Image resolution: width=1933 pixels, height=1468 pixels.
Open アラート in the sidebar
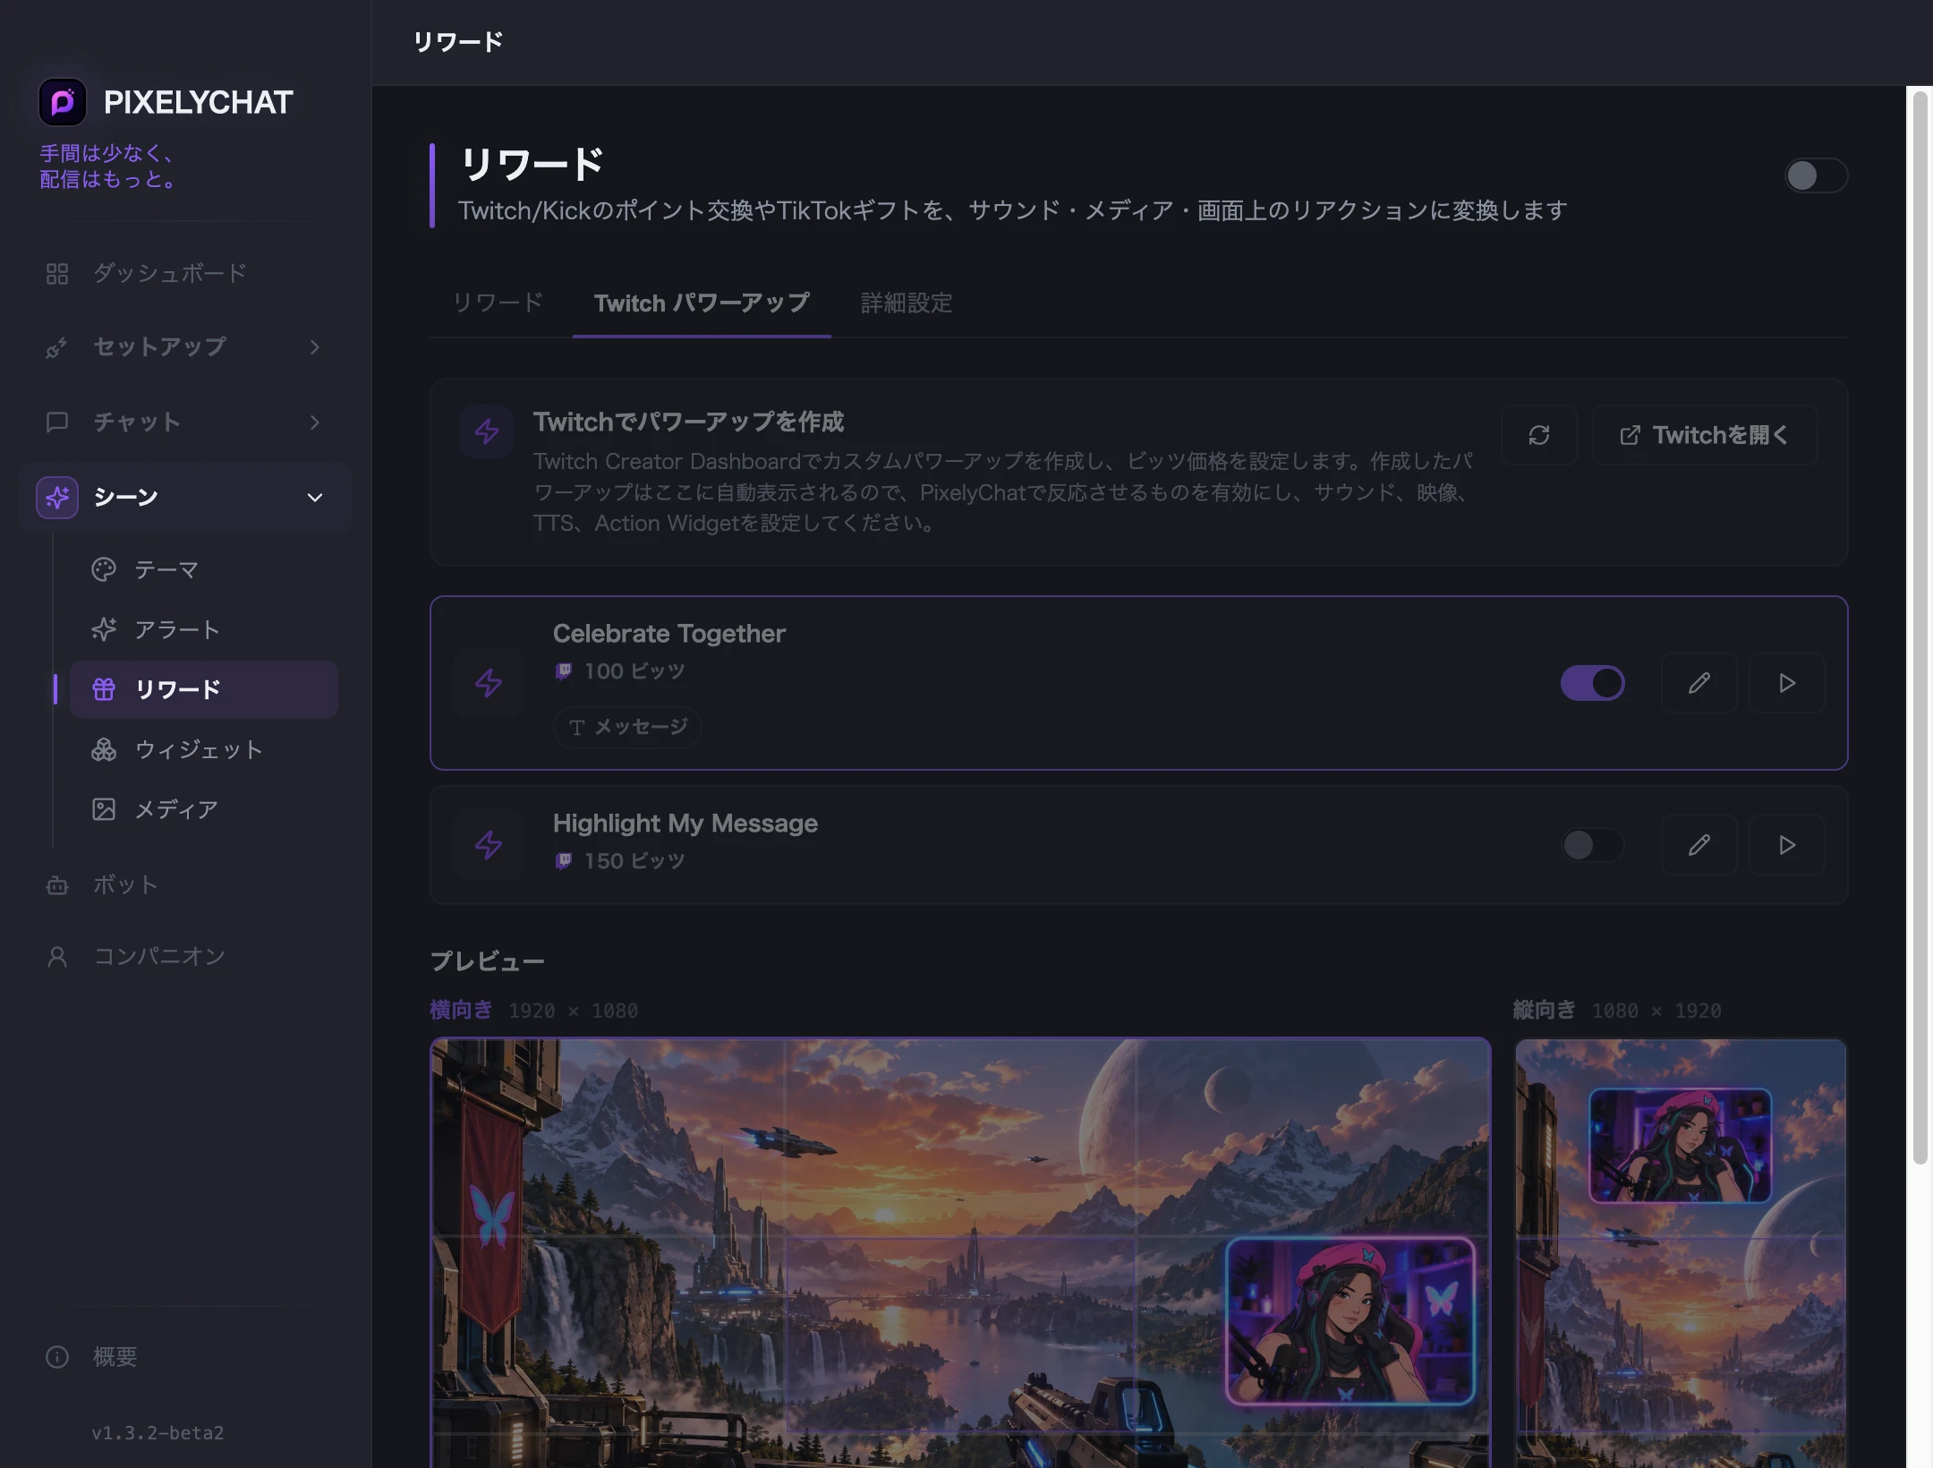(203, 629)
